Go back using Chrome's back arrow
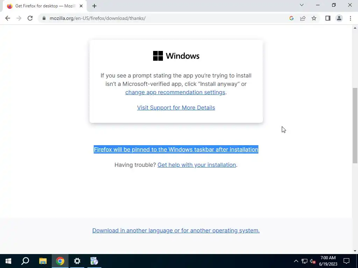Viewport: 358px width, 268px height. point(8,18)
